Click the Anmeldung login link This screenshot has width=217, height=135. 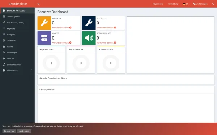point(173,4)
